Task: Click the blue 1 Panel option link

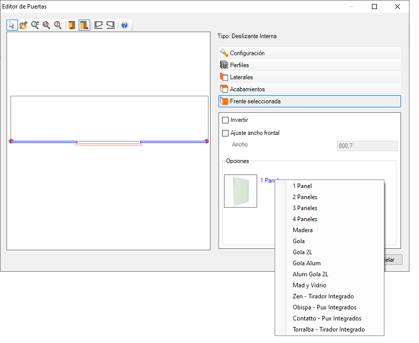Action: pos(268,181)
